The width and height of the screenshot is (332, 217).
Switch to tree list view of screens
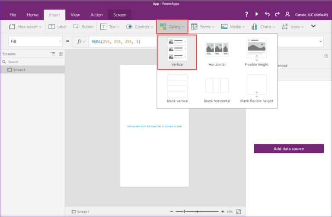pyautogui.click(x=53, y=54)
